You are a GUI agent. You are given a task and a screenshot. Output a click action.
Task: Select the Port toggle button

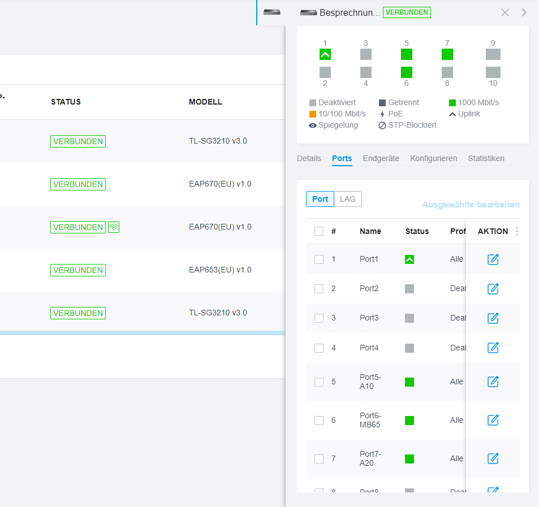click(x=320, y=199)
